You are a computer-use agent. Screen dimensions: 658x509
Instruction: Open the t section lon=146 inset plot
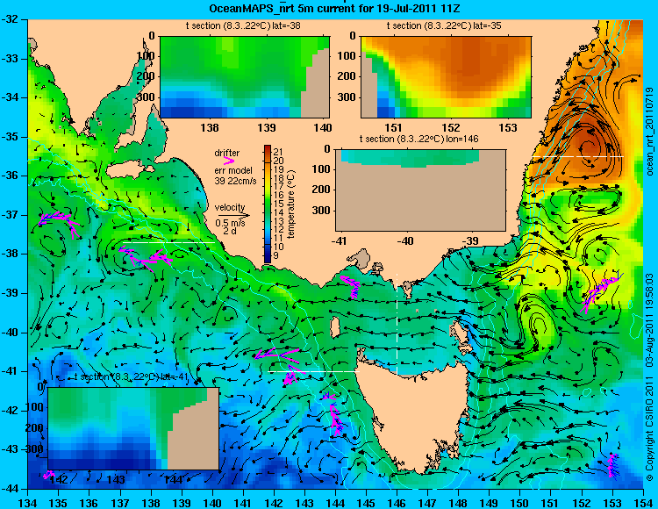(420, 190)
